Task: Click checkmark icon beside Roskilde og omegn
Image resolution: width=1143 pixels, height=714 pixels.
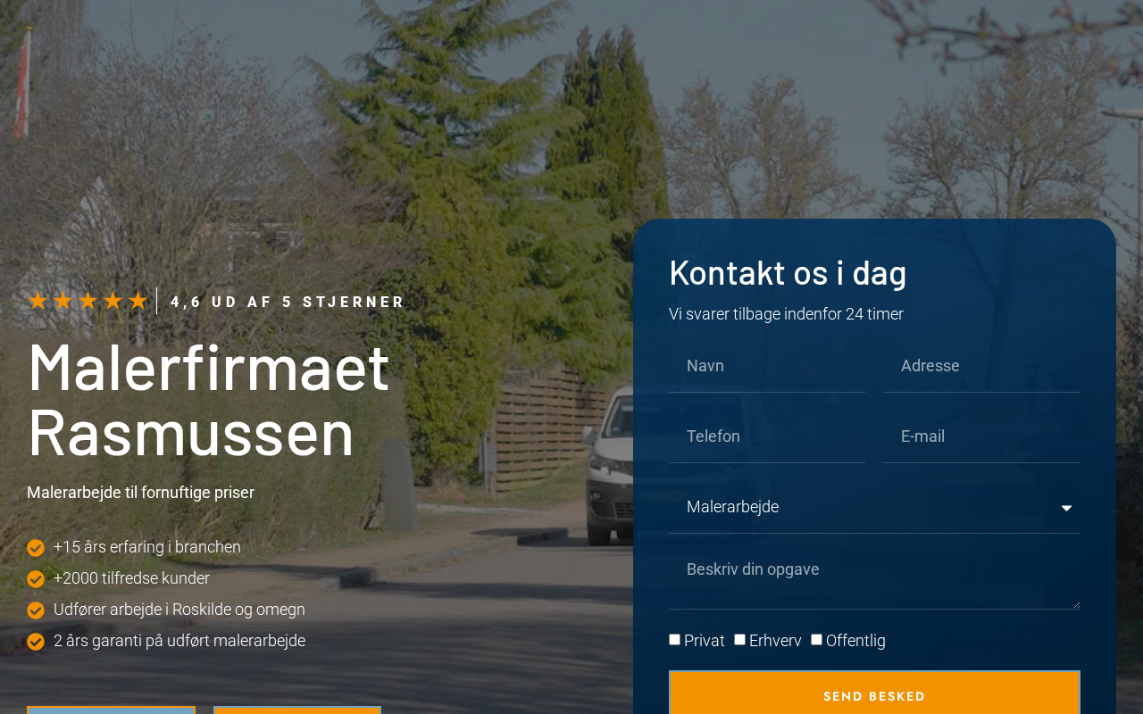Action: [x=36, y=610]
